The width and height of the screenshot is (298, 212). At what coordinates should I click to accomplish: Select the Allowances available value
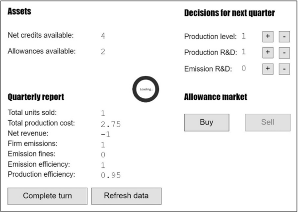point(103,52)
